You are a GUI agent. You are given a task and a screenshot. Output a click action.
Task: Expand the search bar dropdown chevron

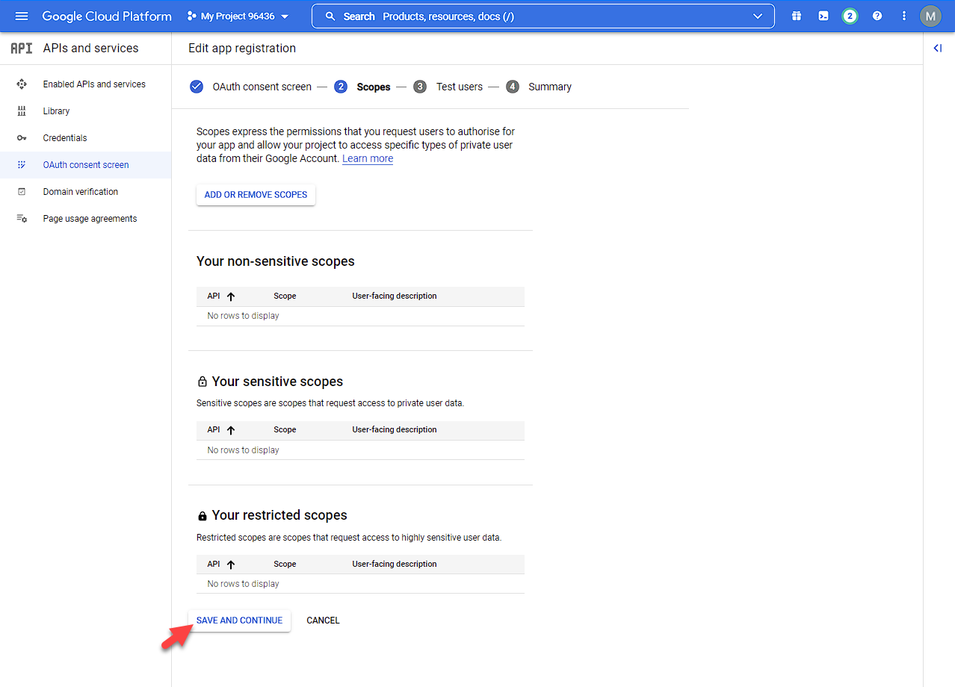[x=758, y=16]
